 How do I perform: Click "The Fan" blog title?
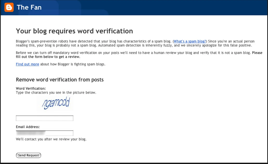[x=29, y=8]
